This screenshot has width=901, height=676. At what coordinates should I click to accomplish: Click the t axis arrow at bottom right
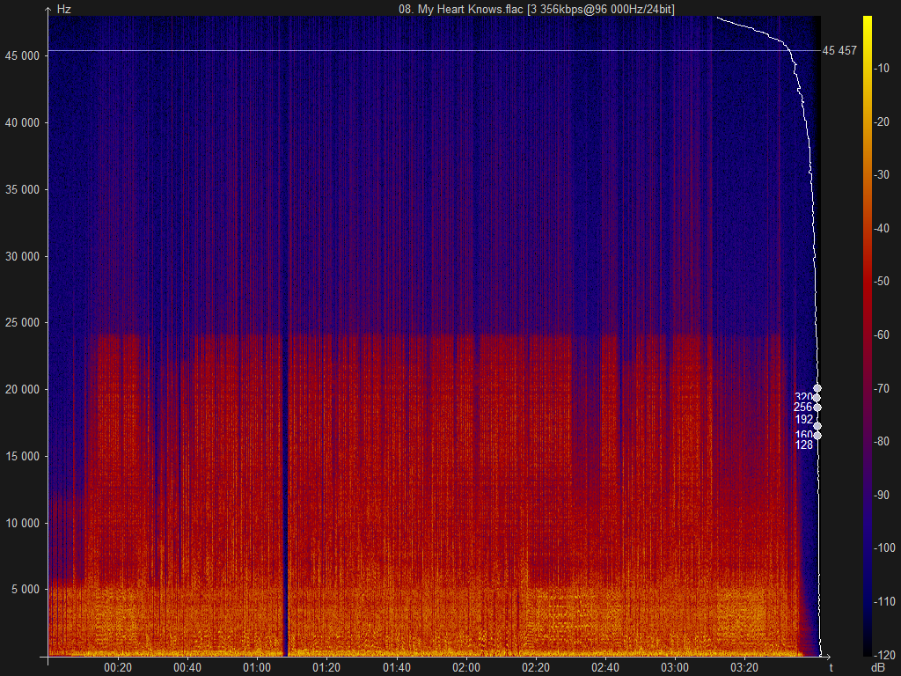828,656
